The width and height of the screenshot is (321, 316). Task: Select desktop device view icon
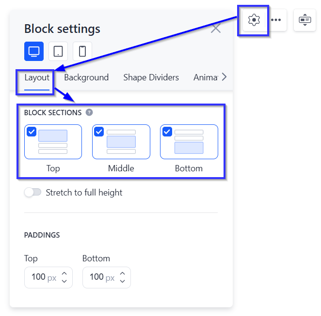click(34, 51)
